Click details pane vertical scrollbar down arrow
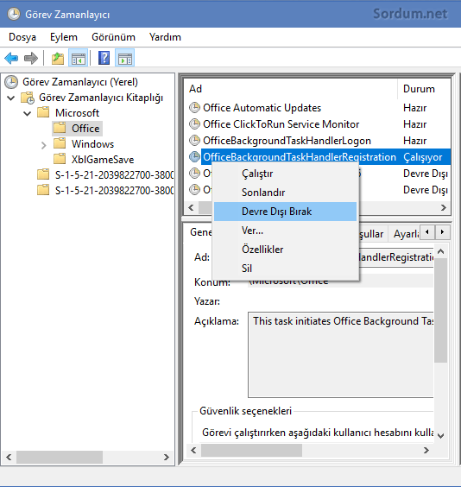Screen dimensions: 461x487 [x=441, y=435]
